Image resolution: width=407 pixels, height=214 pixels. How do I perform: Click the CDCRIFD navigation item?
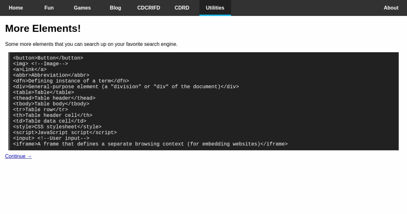tap(149, 8)
